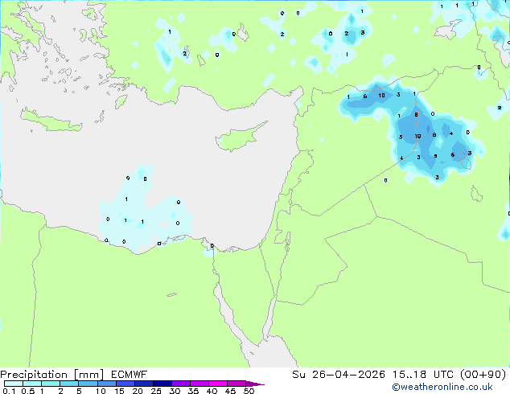Select the '35' legend scale label
Screen dimensions: 510x394
pyautogui.click(x=193, y=391)
